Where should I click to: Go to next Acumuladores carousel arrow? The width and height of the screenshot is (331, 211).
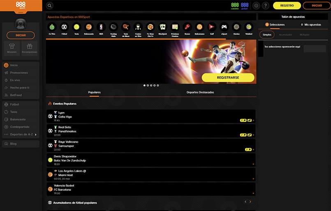point(250,202)
